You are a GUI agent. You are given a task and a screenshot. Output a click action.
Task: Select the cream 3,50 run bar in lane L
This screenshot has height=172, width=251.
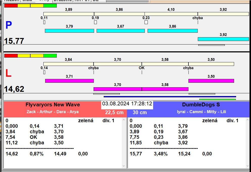(x=211, y=64)
